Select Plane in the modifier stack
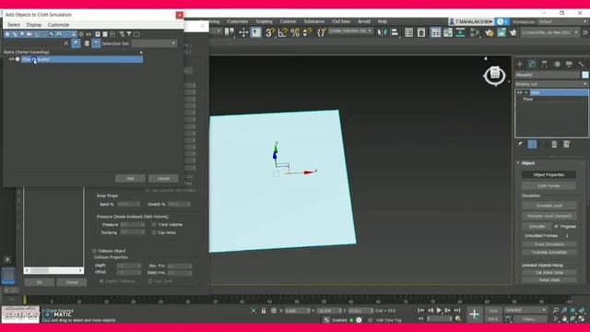The image size is (590, 332). [528, 100]
